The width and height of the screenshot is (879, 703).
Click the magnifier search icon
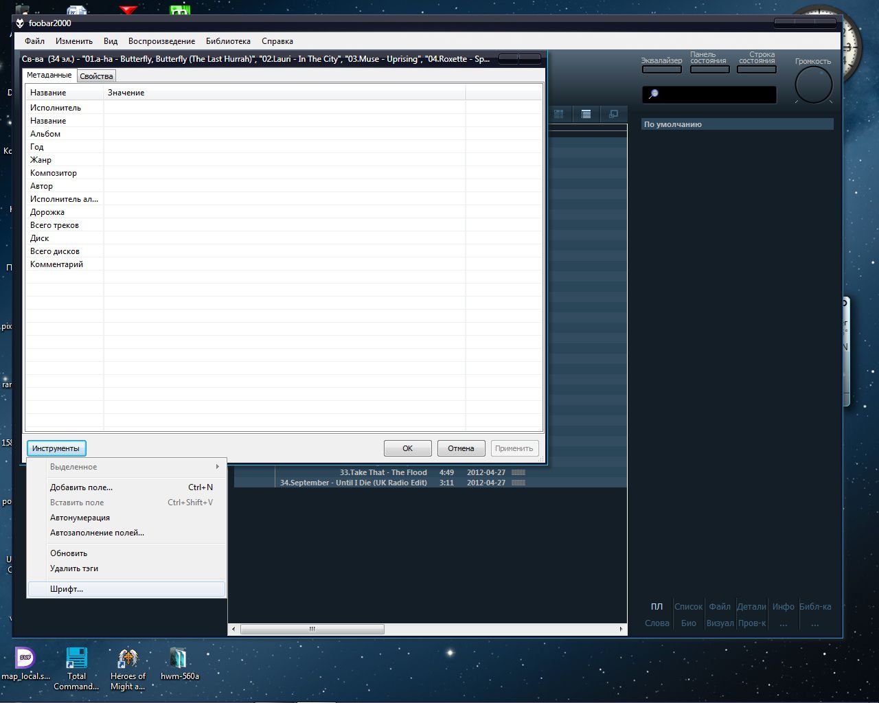pos(653,94)
